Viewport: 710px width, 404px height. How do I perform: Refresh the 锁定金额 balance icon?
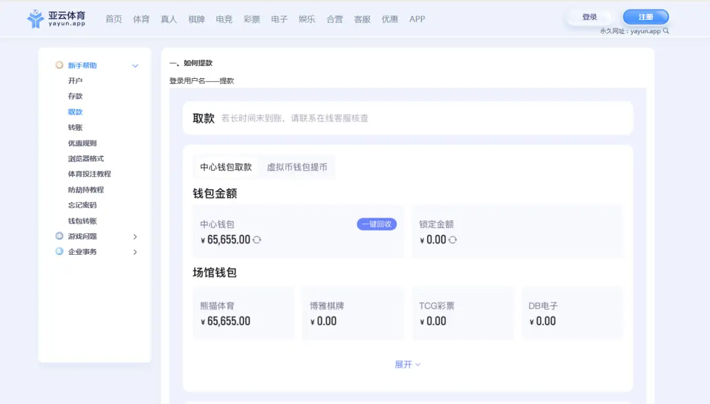point(453,240)
